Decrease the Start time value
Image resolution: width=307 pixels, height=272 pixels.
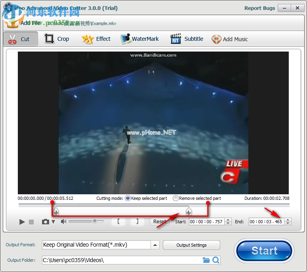(228, 223)
